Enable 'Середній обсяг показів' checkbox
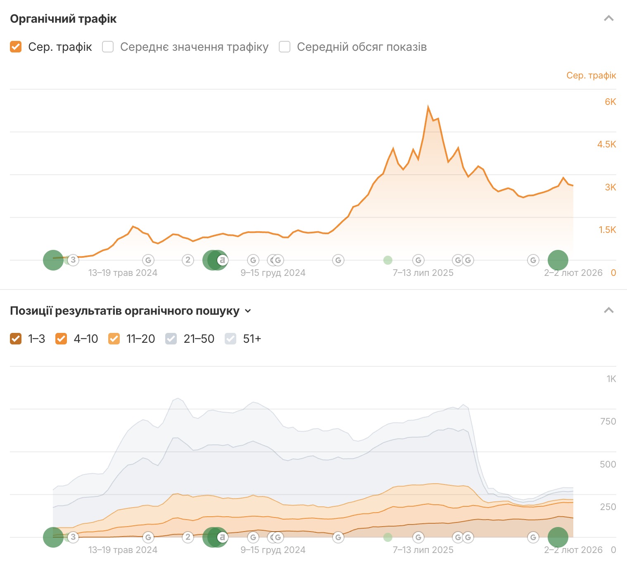The width and height of the screenshot is (627, 565). [x=285, y=47]
